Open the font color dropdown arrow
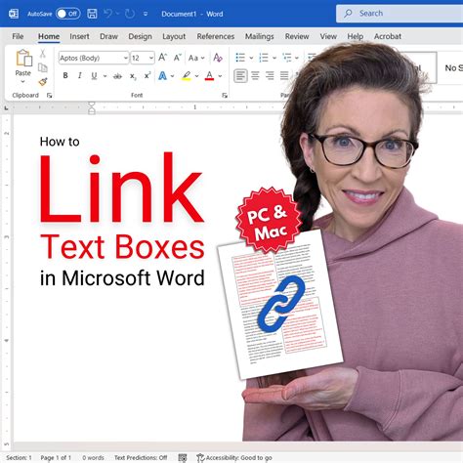The width and height of the screenshot is (463, 463). pos(220,76)
